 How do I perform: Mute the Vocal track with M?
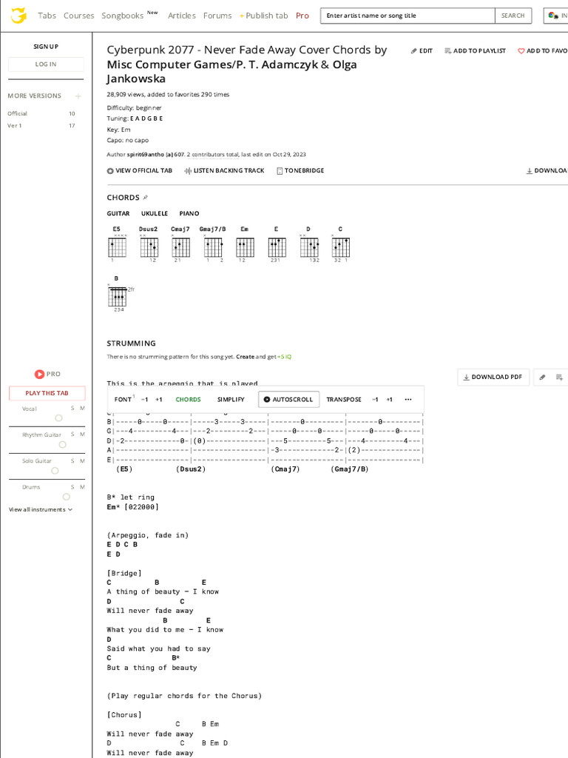(x=82, y=409)
